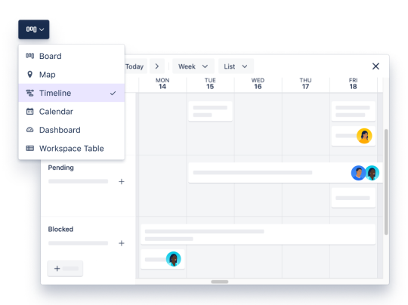Close the timeline panel with X
The width and height of the screenshot is (408, 305).
376,66
